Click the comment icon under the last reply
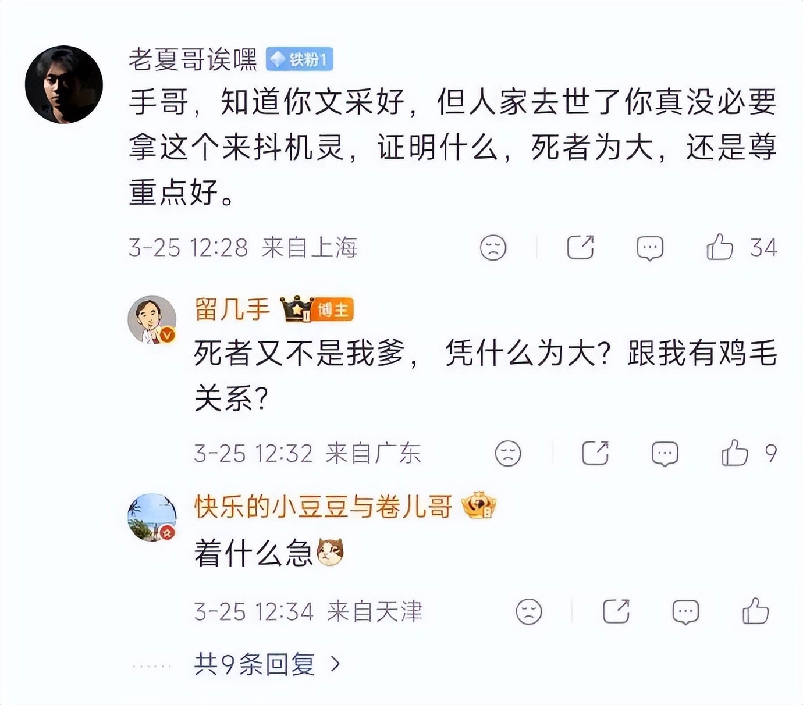Viewport: 803px width, 705px height. point(685,611)
